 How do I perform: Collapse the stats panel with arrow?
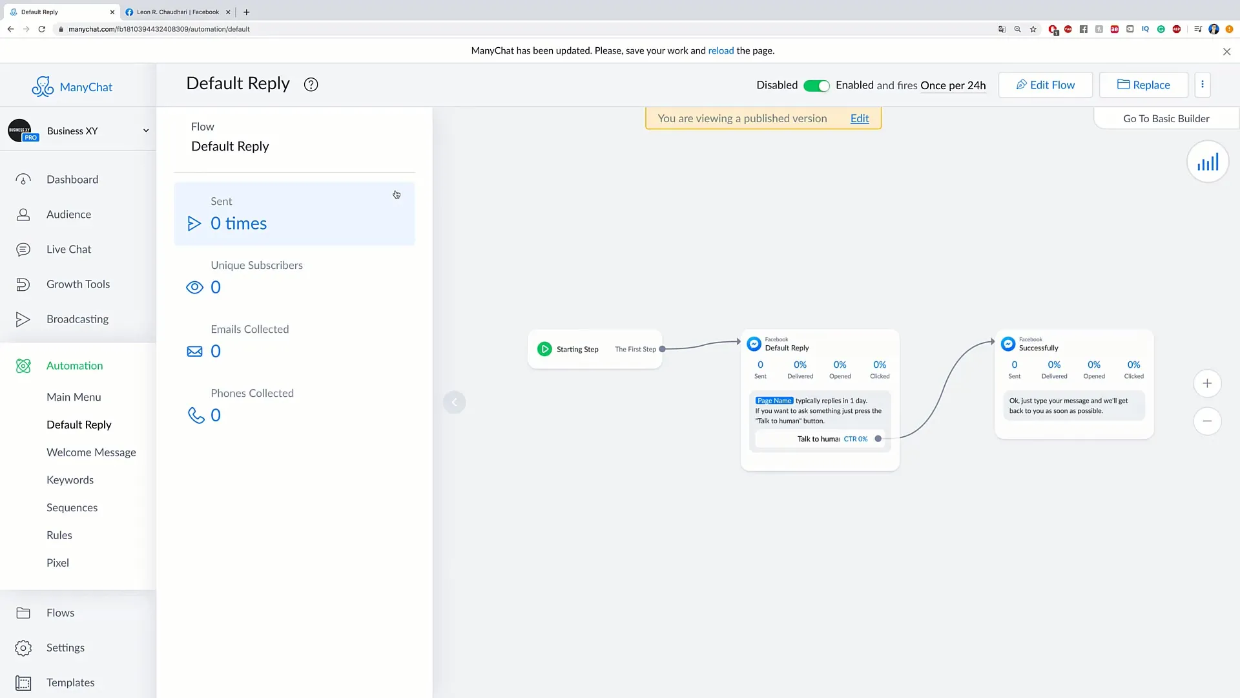point(454,402)
